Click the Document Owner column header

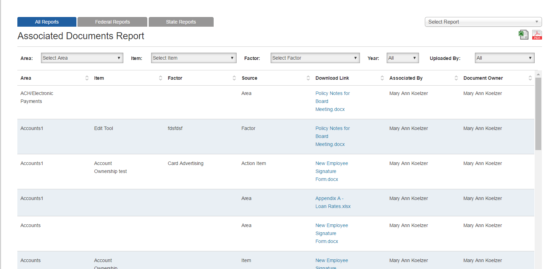483,78
